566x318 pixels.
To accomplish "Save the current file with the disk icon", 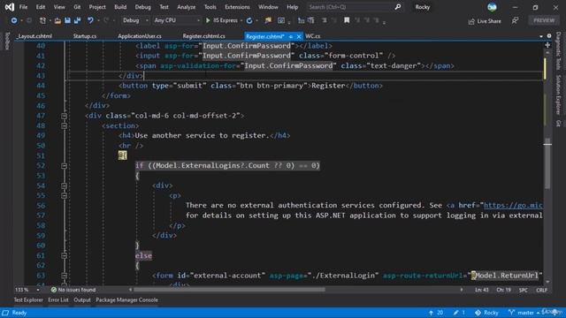I will coord(67,20).
